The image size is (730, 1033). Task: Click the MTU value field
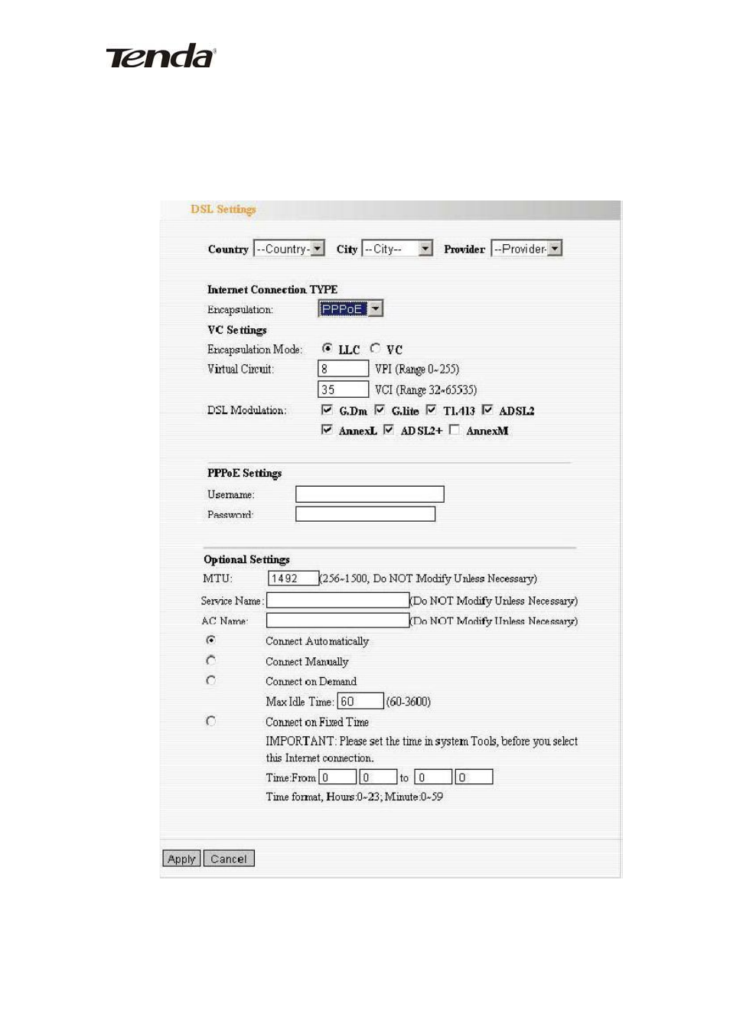coord(293,578)
